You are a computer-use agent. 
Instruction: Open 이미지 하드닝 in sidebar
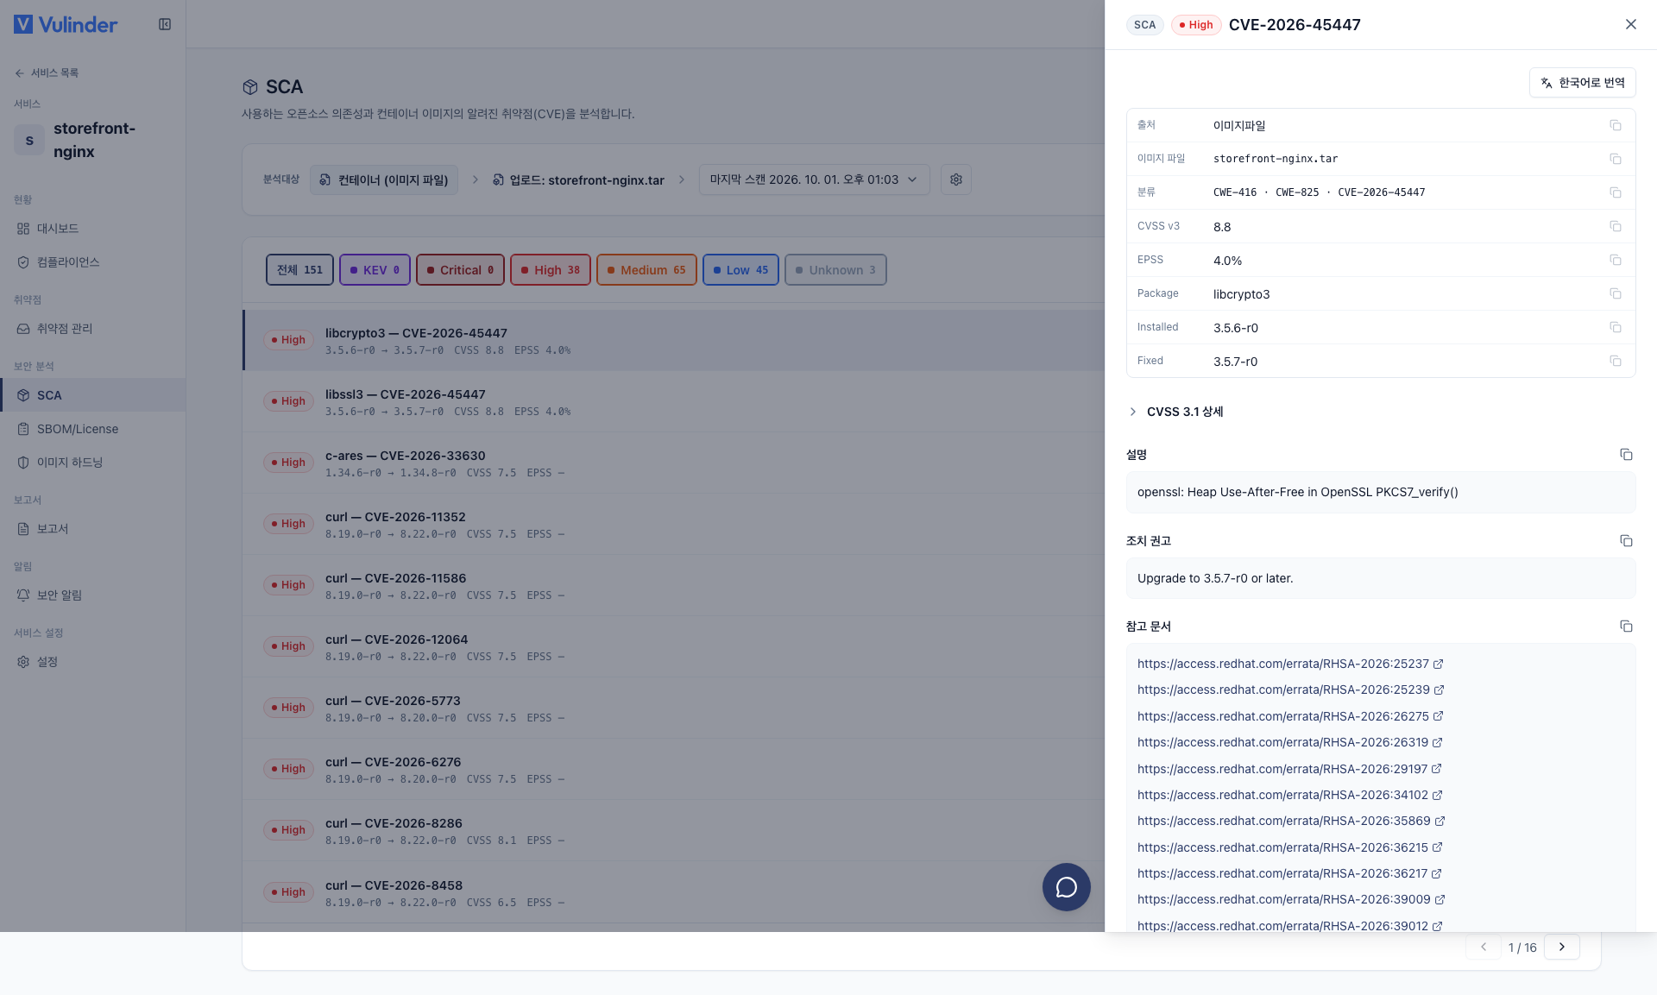[x=92, y=463]
